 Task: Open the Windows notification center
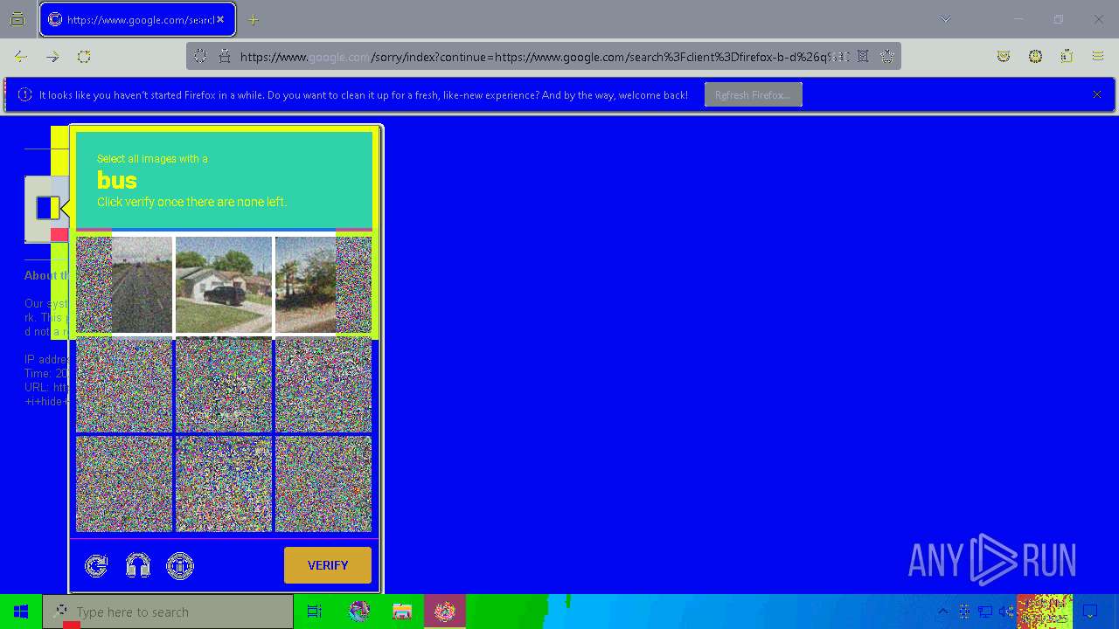(x=1090, y=612)
